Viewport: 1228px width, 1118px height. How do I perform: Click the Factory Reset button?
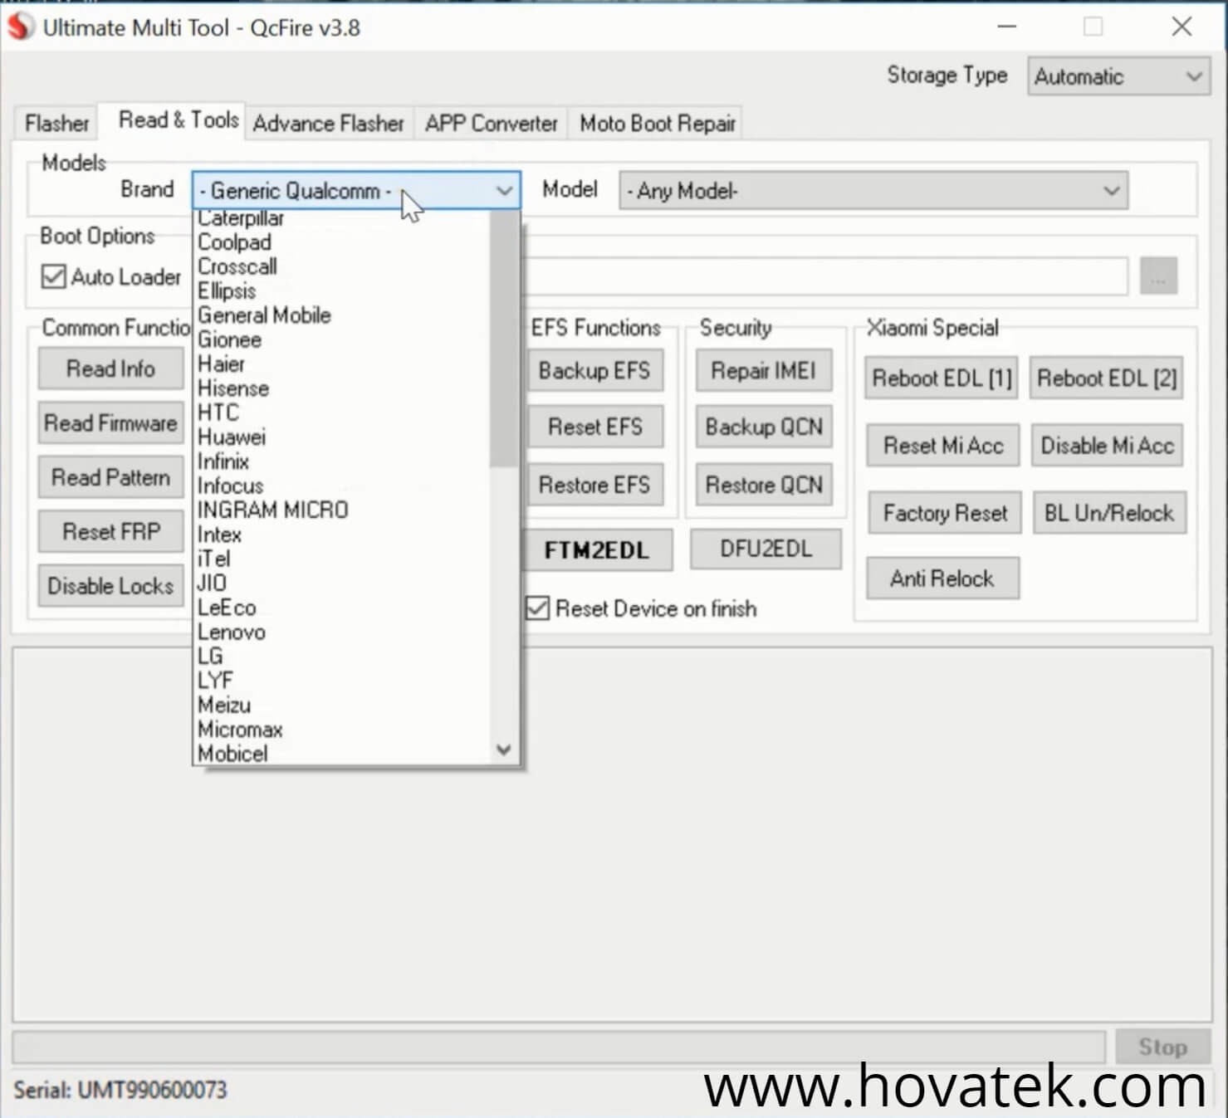(x=945, y=513)
